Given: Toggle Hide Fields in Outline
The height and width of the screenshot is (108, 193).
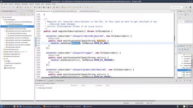Looking at the screenshot, I should pos(185,49).
